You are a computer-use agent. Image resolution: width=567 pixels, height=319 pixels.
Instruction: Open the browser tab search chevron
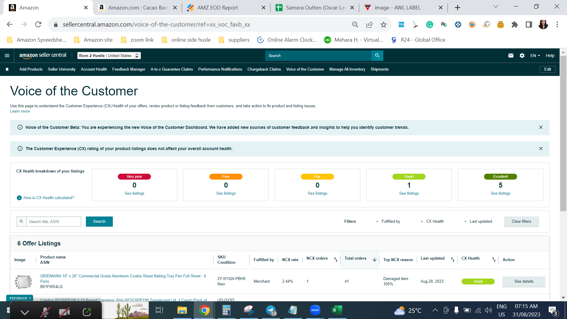(496, 6)
